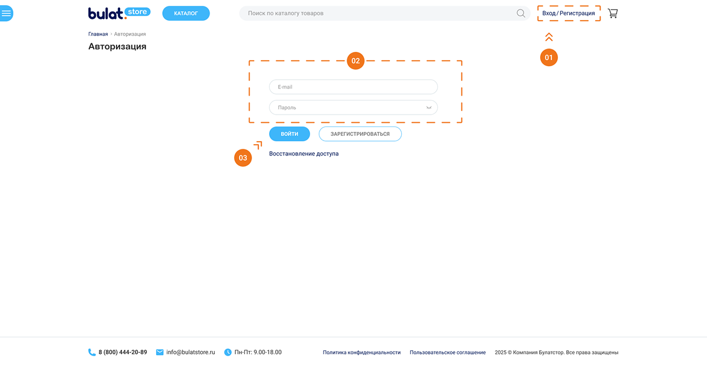Click the envelope icon in footer

(160, 352)
